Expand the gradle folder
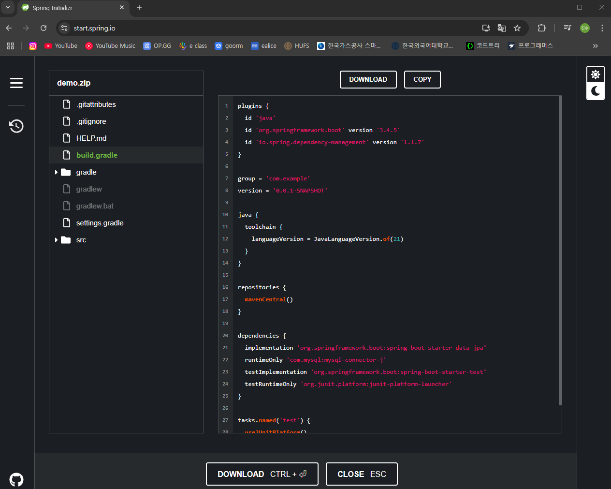The height and width of the screenshot is (489, 611). coord(56,172)
